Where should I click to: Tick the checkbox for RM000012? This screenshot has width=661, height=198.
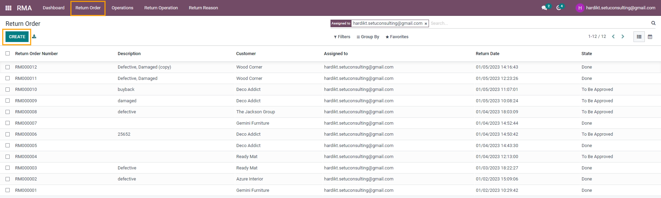8,67
